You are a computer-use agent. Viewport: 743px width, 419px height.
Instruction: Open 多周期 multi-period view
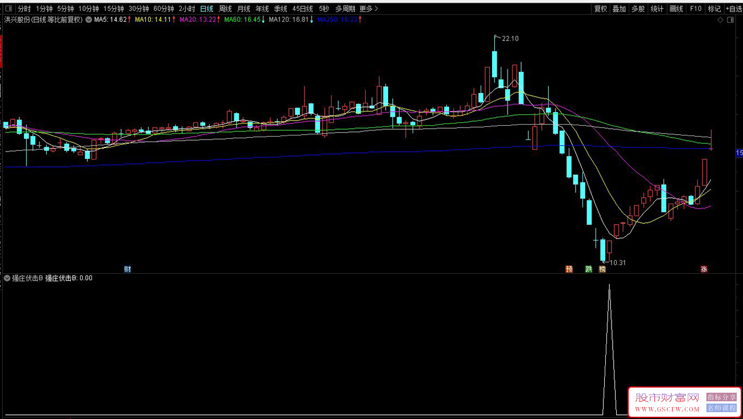pos(345,9)
